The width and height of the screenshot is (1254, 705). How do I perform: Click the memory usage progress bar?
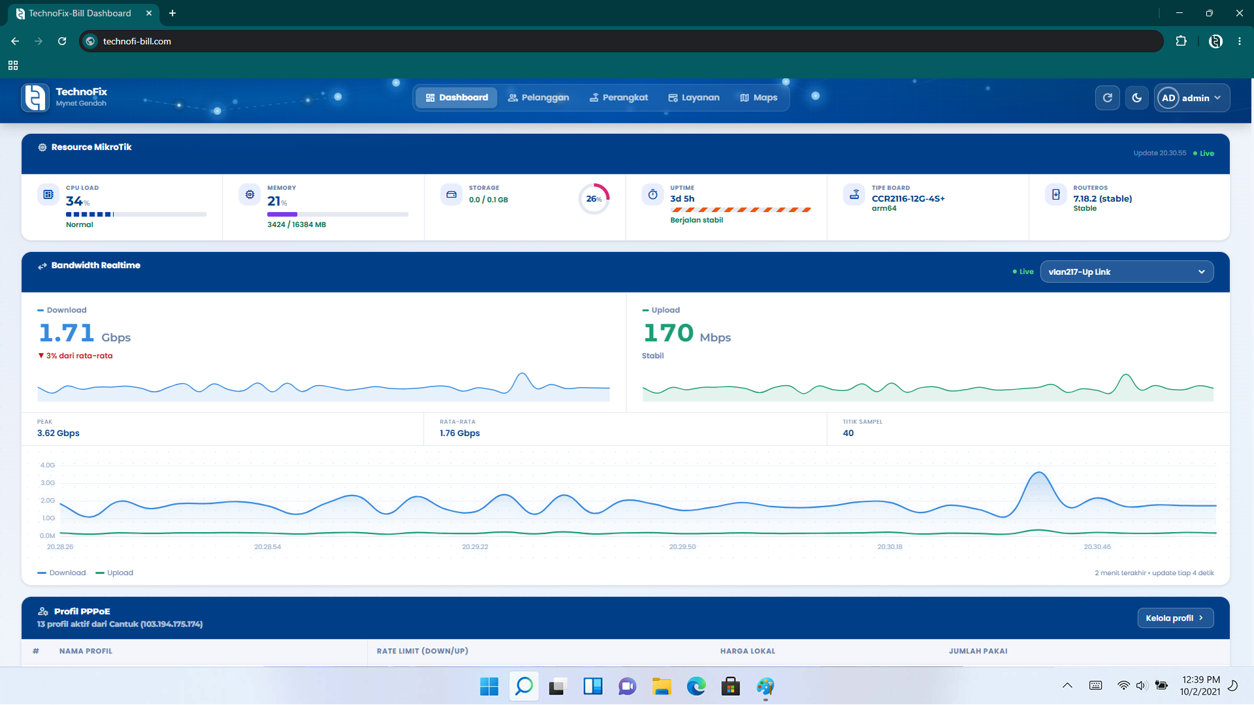click(x=338, y=214)
